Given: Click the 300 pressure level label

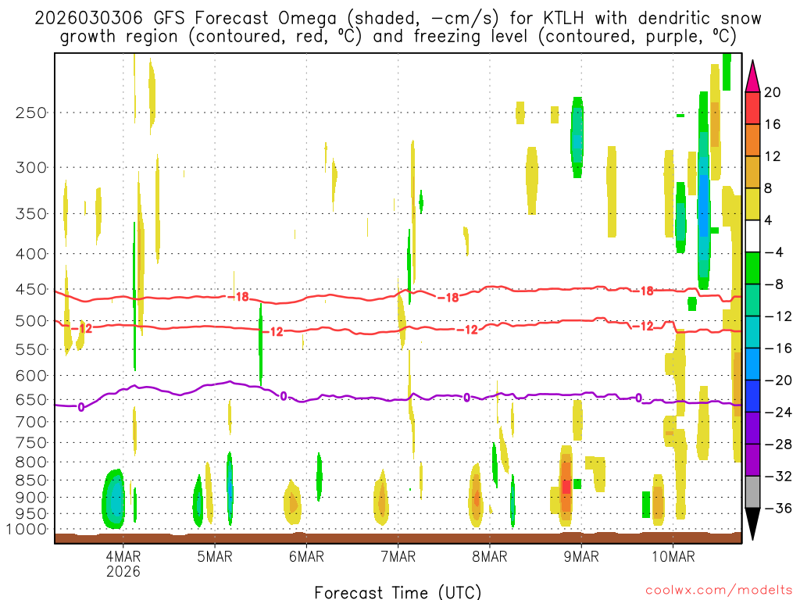Looking at the screenshot, I should pos(31,167).
